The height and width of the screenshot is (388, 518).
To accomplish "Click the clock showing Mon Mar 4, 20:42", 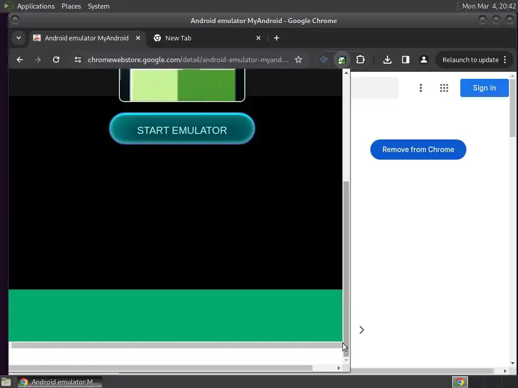I will (489, 6).
